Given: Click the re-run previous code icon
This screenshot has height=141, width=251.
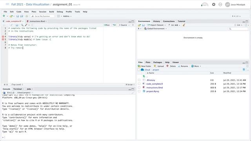Looking at the screenshot, I should pyautogui.click(x=114, y=25).
